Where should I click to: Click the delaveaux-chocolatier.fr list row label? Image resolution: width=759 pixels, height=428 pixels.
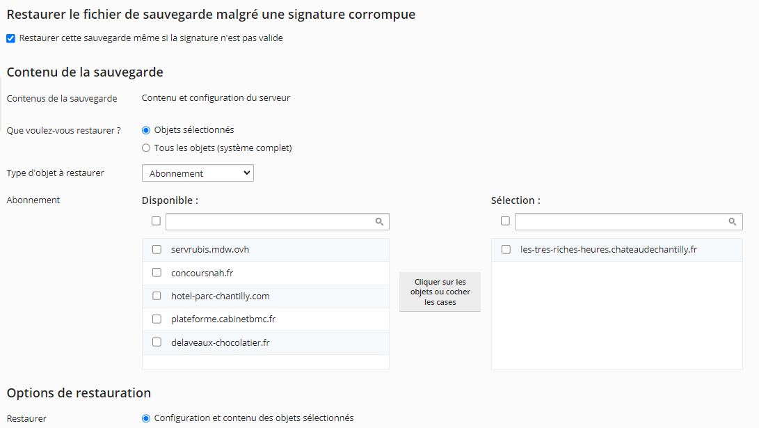tap(220, 342)
